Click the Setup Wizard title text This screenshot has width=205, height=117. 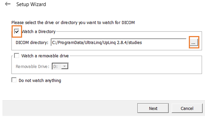31,4
